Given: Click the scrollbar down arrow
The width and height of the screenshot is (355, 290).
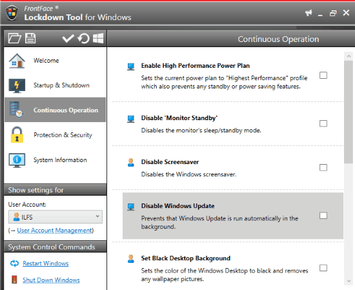Looking at the screenshot, I should click(x=349, y=281).
